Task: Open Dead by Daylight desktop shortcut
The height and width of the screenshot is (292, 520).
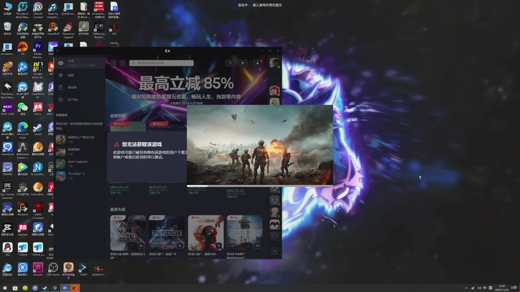Action: (x=53, y=10)
